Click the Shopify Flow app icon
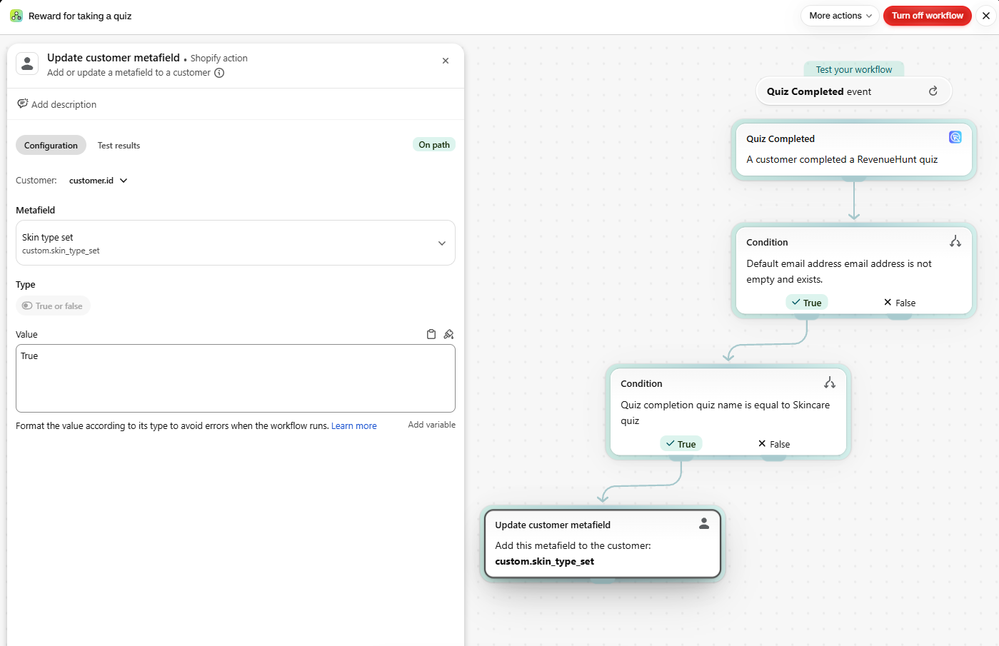The image size is (999, 646). tap(16, 16)
